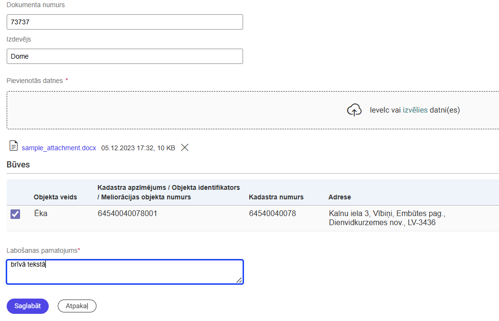Focus the Dokumenta numurs input field
Image resolution: width=499 pixels, height=321 pixels.
(x=125, y=22)
